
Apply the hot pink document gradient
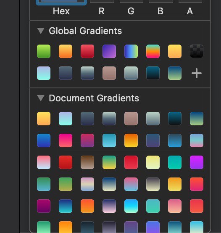click(66, 140)
